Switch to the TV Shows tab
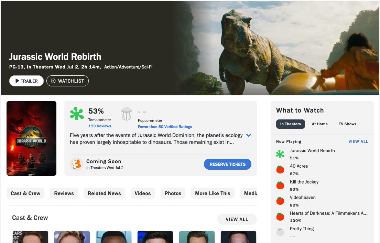Image resolution: width=380 pixels, height=243 pixels. (348, 124)
